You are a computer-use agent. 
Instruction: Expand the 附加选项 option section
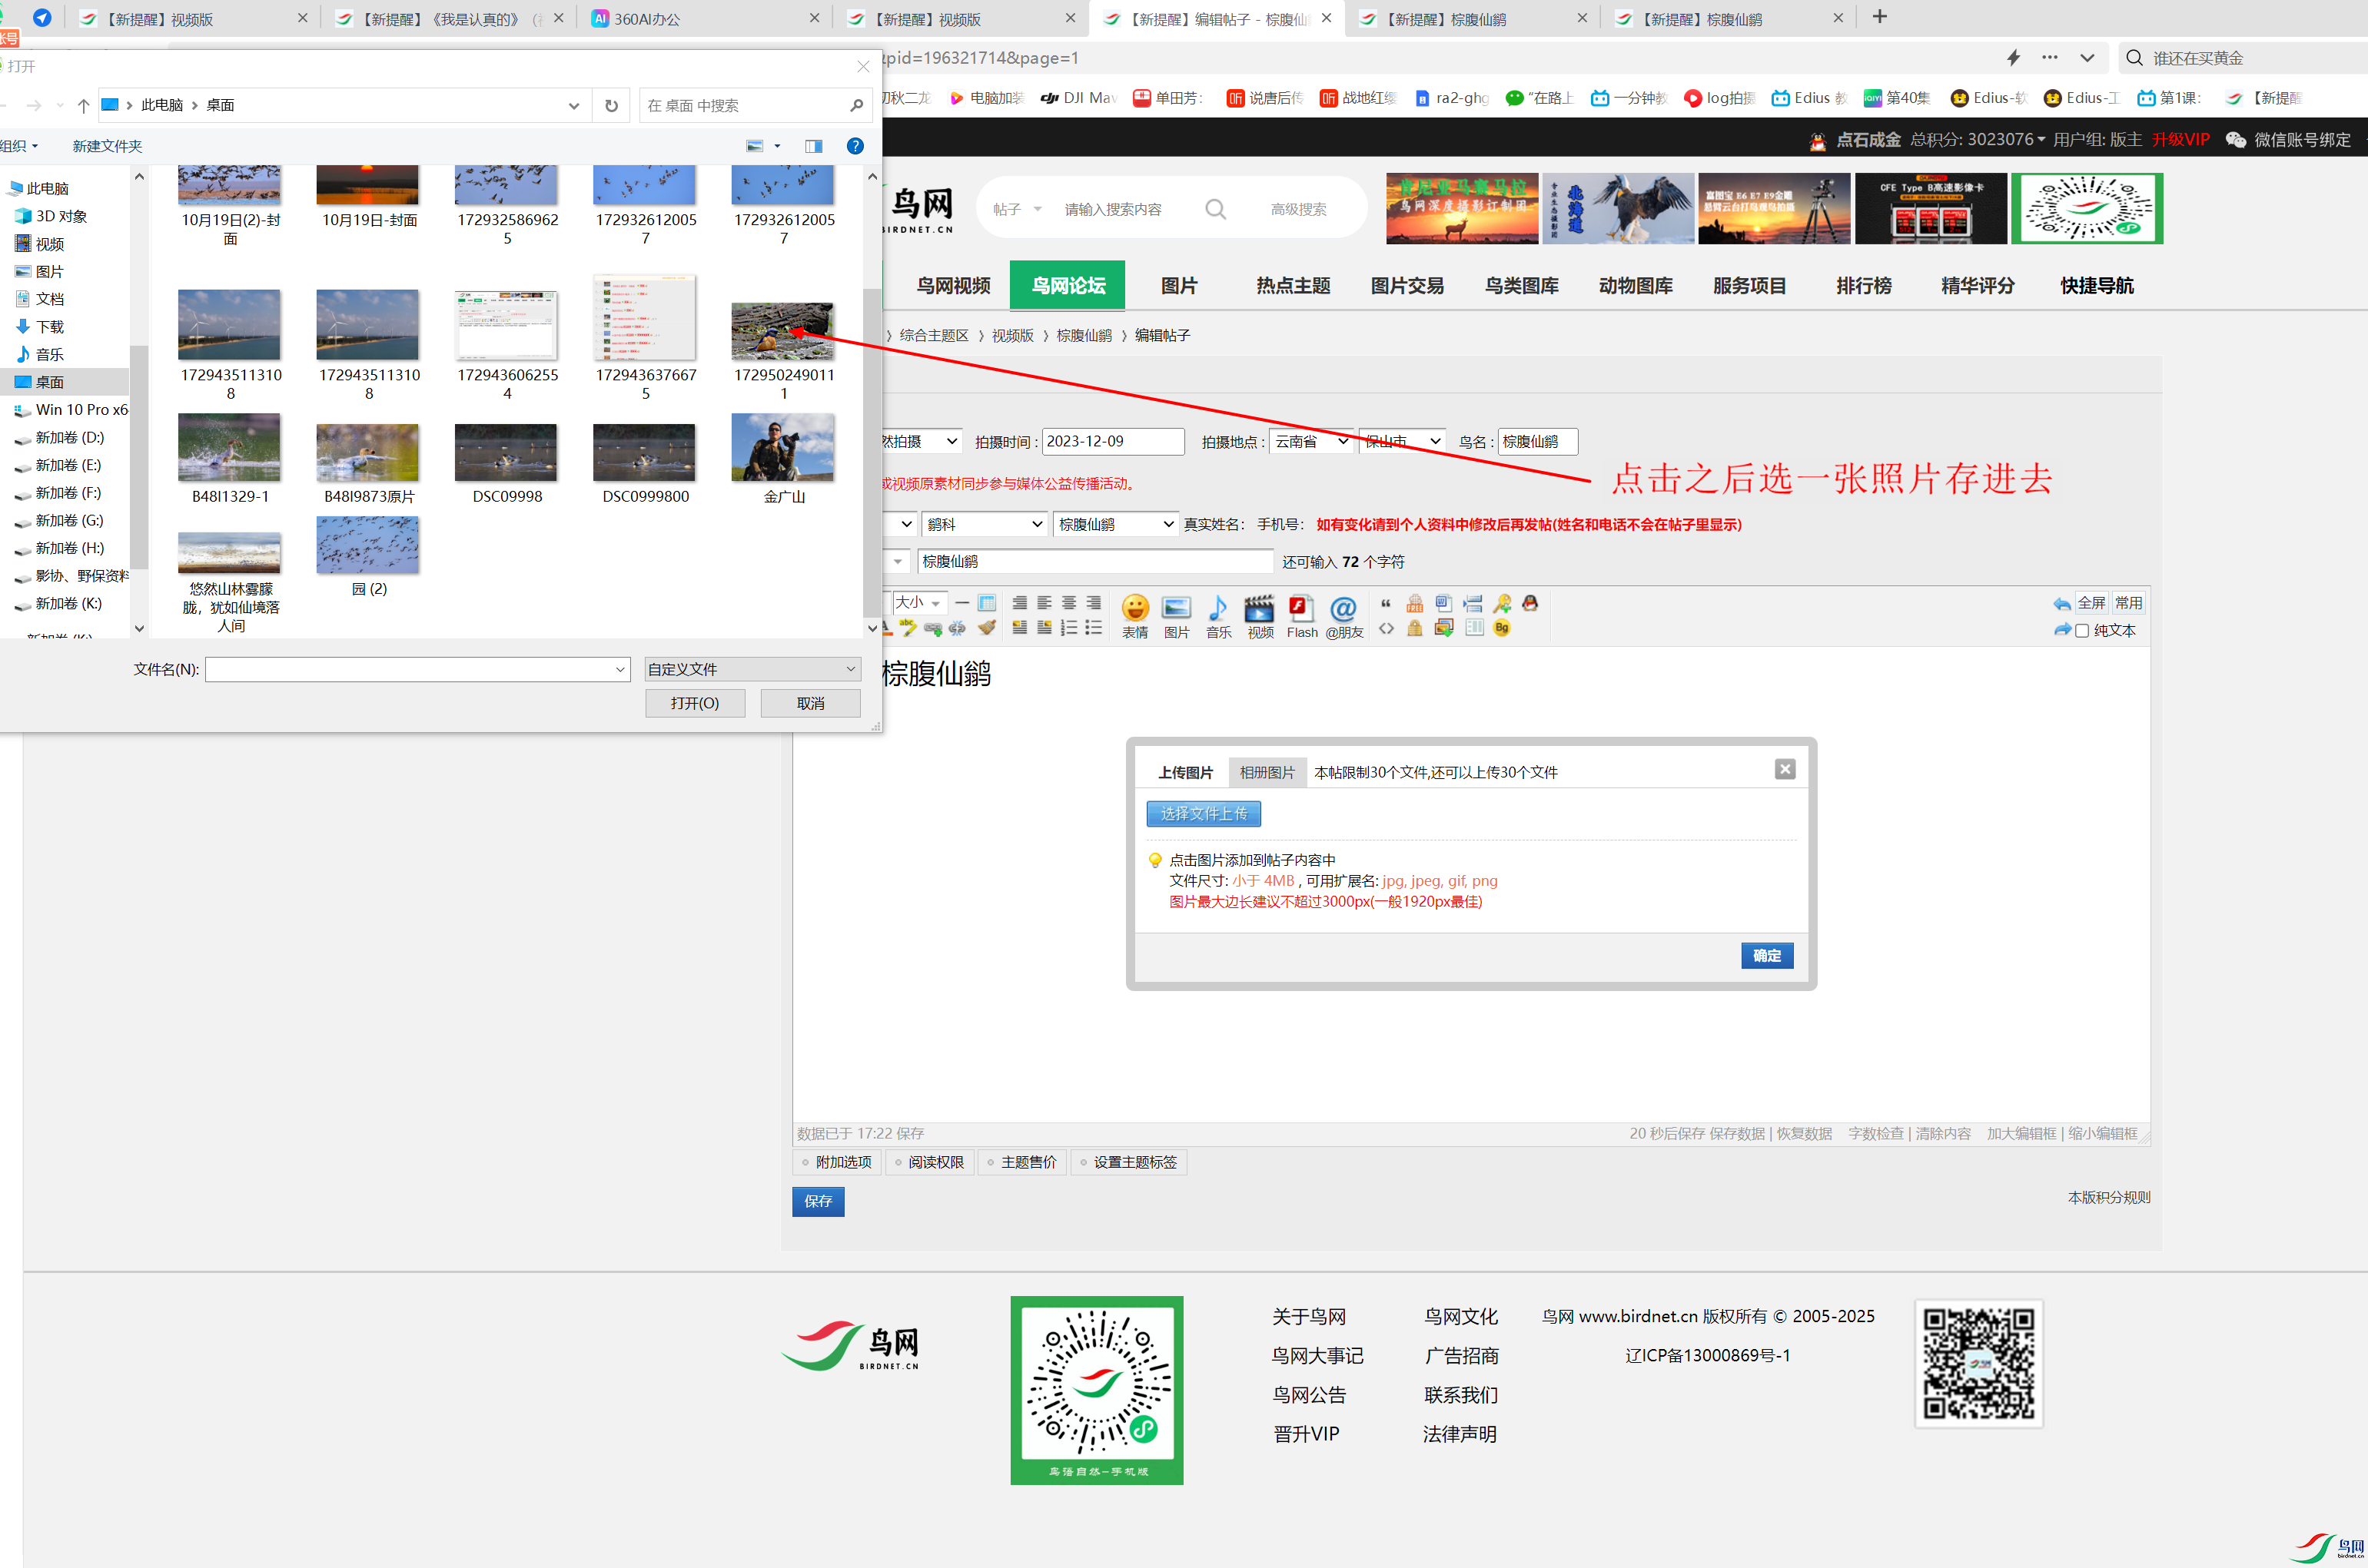point(837,1162)
